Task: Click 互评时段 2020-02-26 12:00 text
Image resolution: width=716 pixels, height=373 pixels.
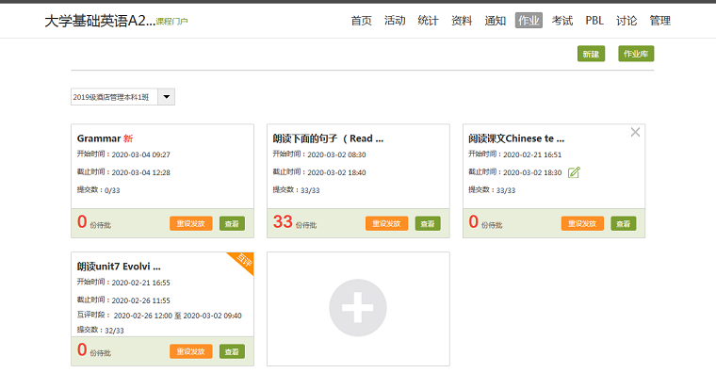Action: (x=159, y=316)
